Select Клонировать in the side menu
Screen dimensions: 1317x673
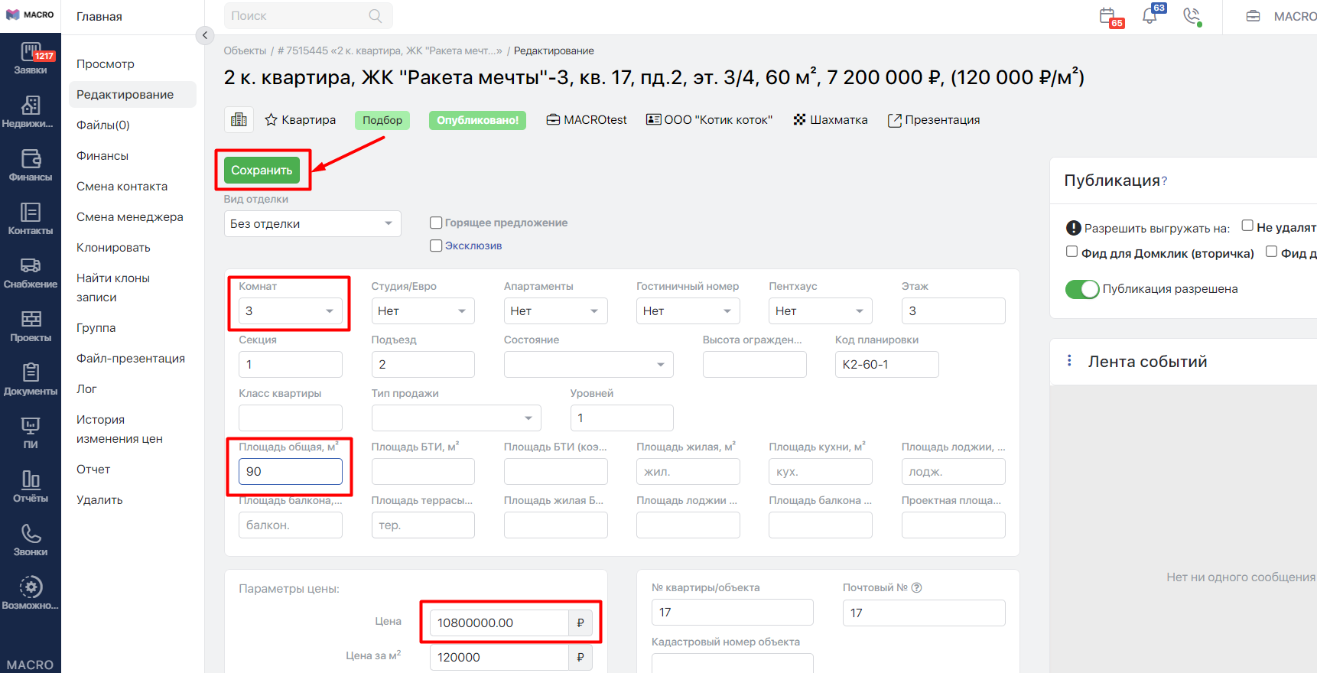[x=113, y=248]
